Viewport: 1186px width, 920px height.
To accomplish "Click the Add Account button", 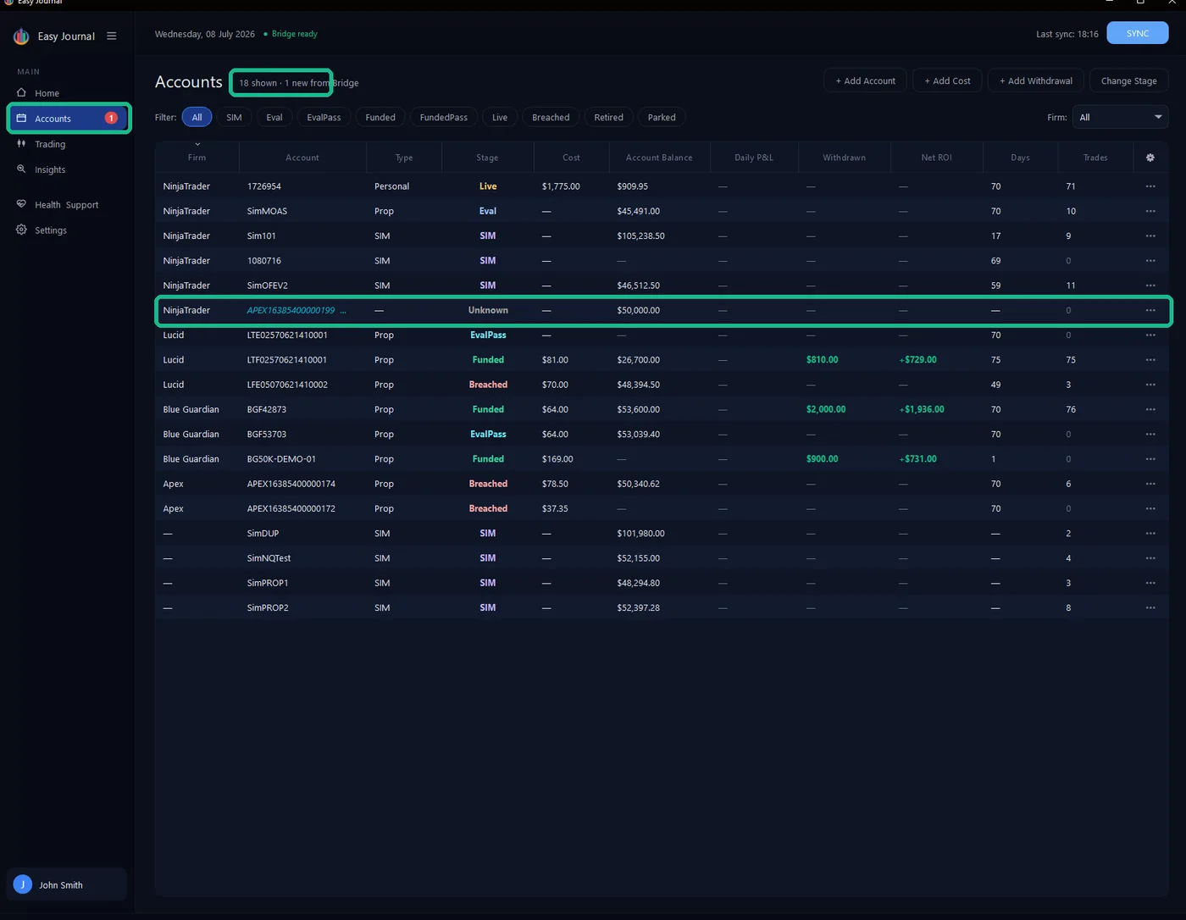I will 865,80.
